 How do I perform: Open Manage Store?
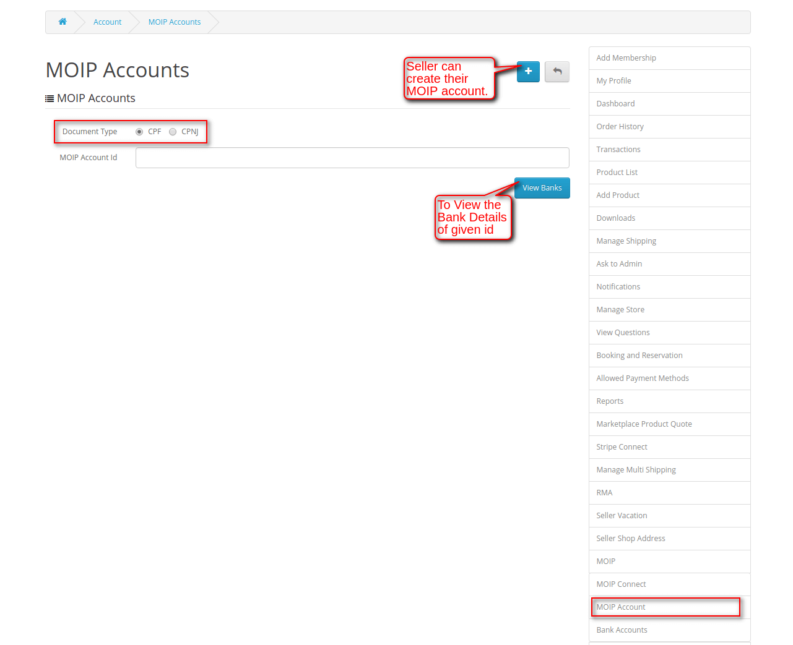click(670, 310)
